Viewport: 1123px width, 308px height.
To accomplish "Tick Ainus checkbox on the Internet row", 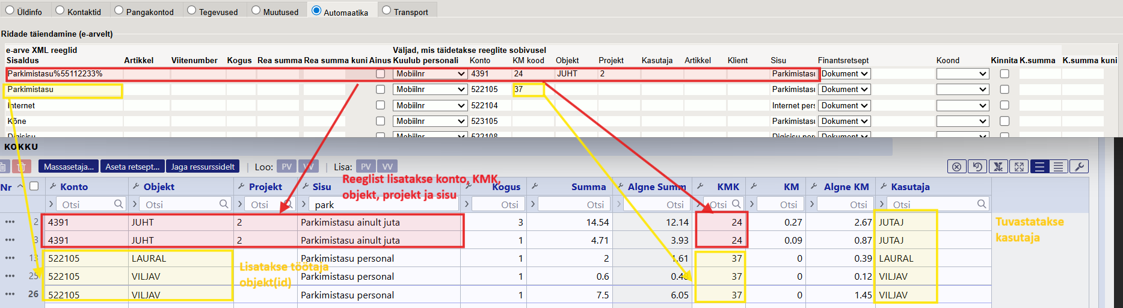I will coord(380,105).
